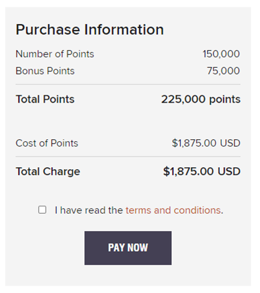Select the bold Total Charge amount

202,172
